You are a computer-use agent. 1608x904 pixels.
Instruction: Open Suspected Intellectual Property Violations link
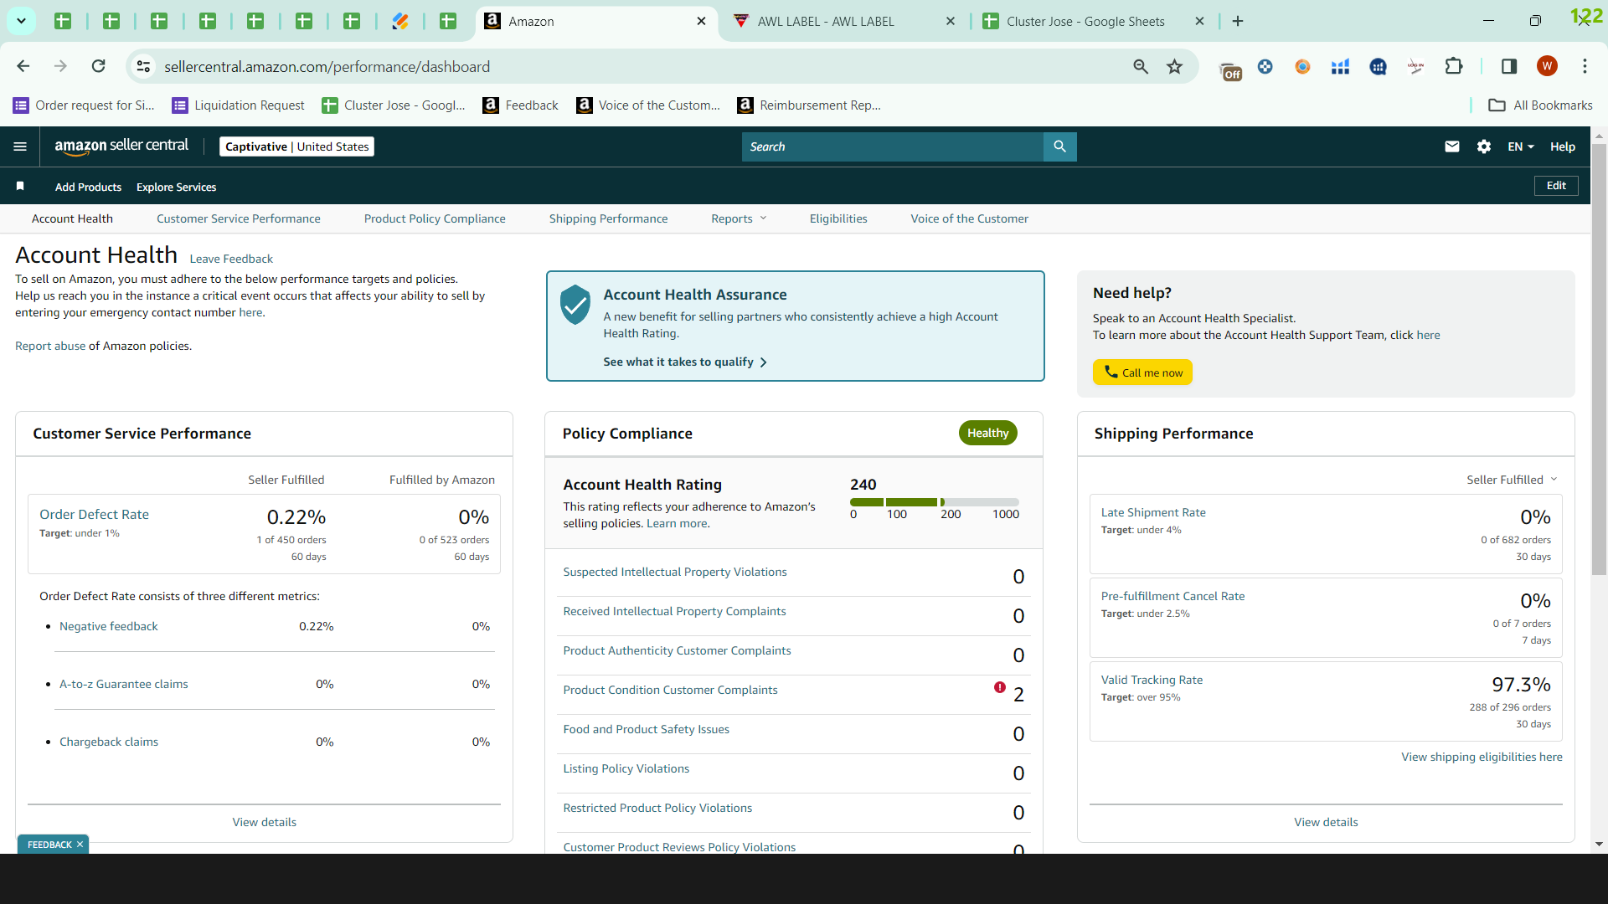tap(675, 572)
